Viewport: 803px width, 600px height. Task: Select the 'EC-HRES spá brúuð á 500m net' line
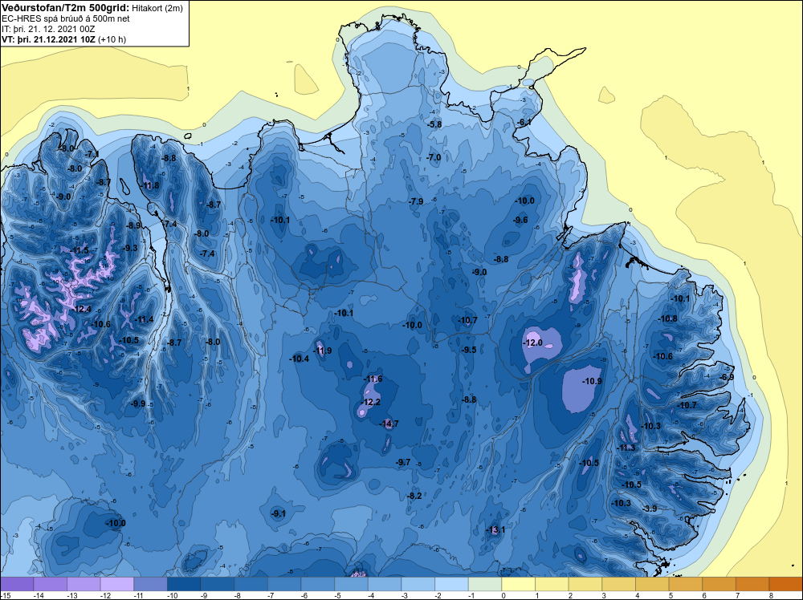(x=66, y=19)
